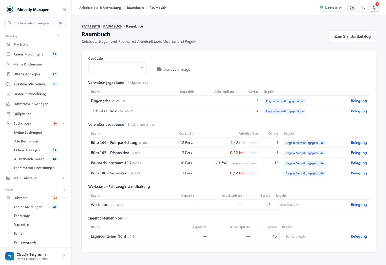The height and width of the screenshot is (265, 386).
Task: Open Fahrzeugpools in the sidebar
Action: [25, 242]
